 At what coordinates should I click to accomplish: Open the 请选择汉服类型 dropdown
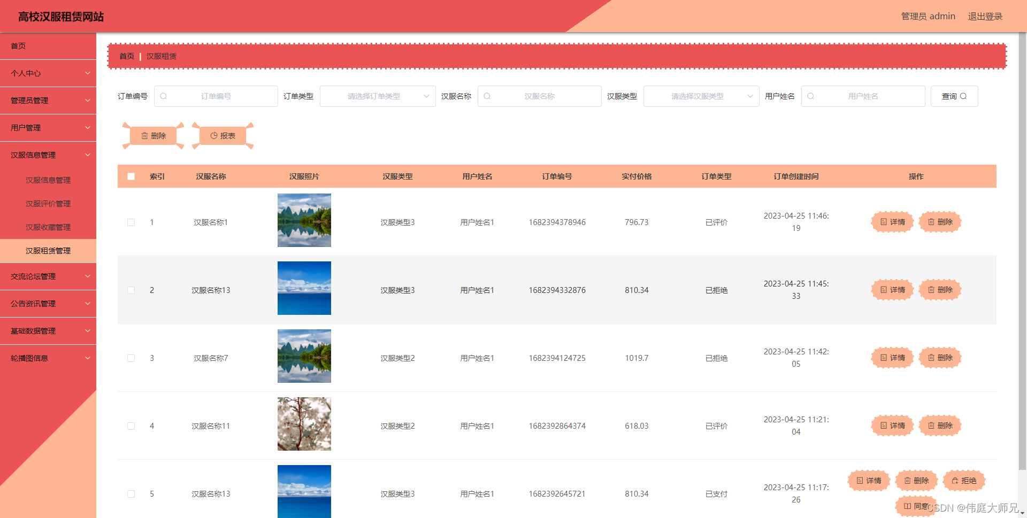701,96
